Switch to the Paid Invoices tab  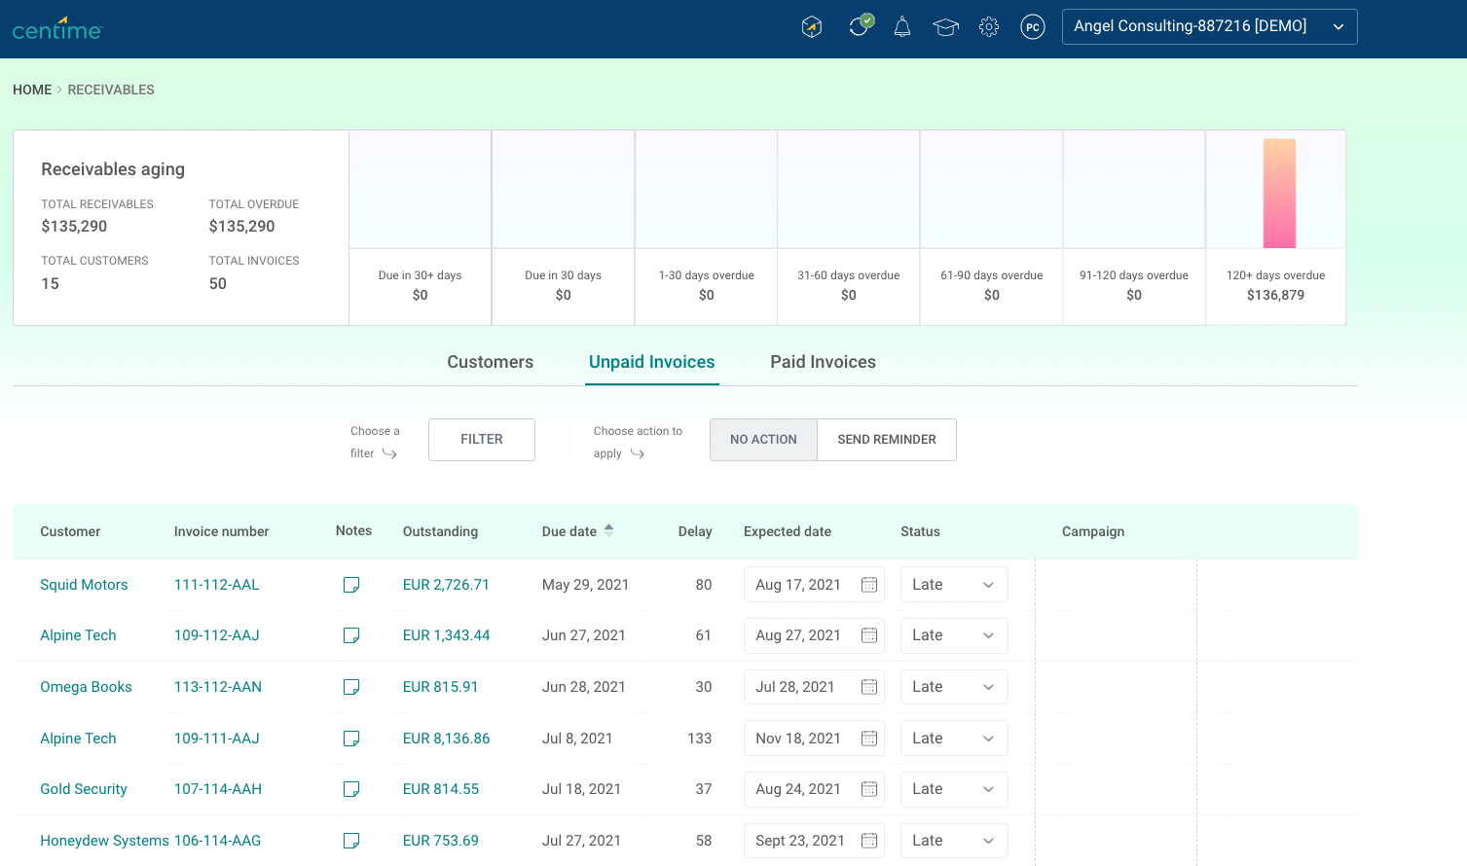click(x=823, y=362)
